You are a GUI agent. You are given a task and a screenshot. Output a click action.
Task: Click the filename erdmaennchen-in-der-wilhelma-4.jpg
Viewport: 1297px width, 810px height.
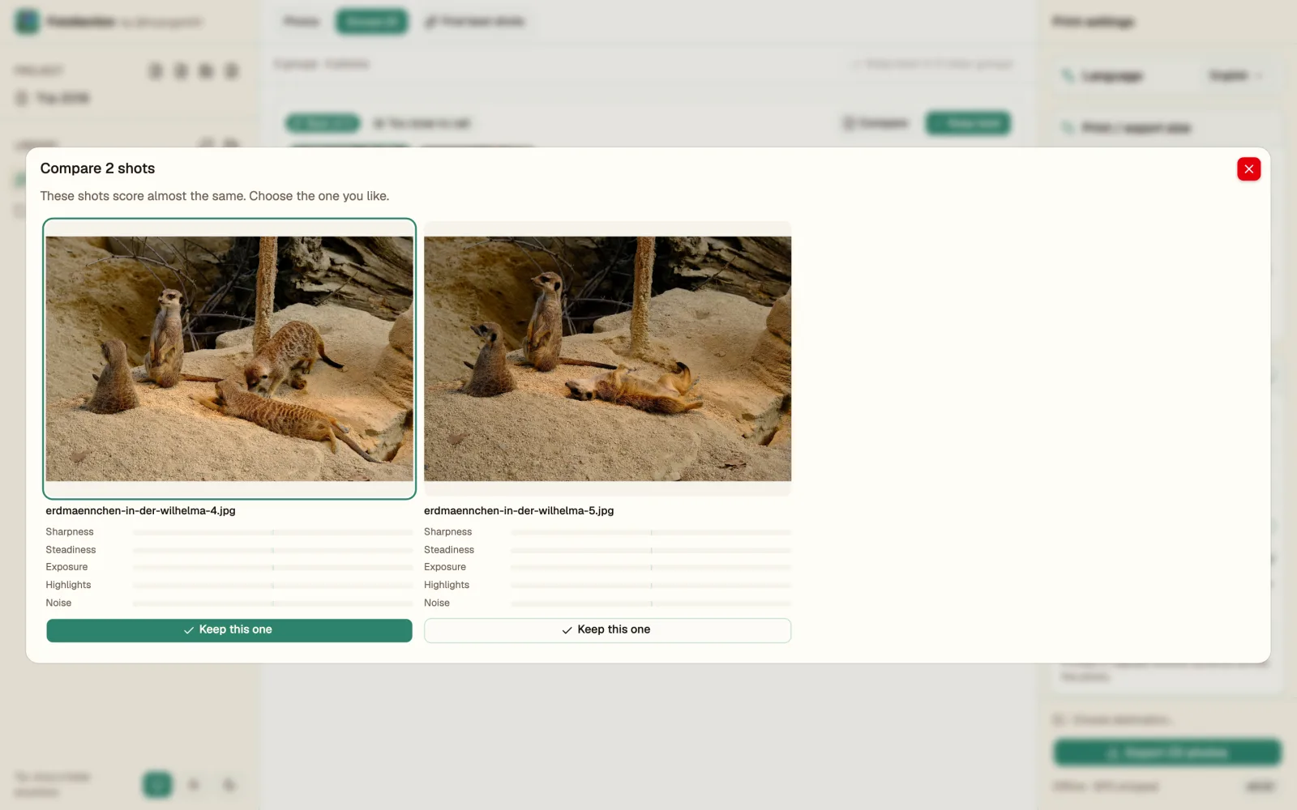pyautogui.click(x=140, y=511)
